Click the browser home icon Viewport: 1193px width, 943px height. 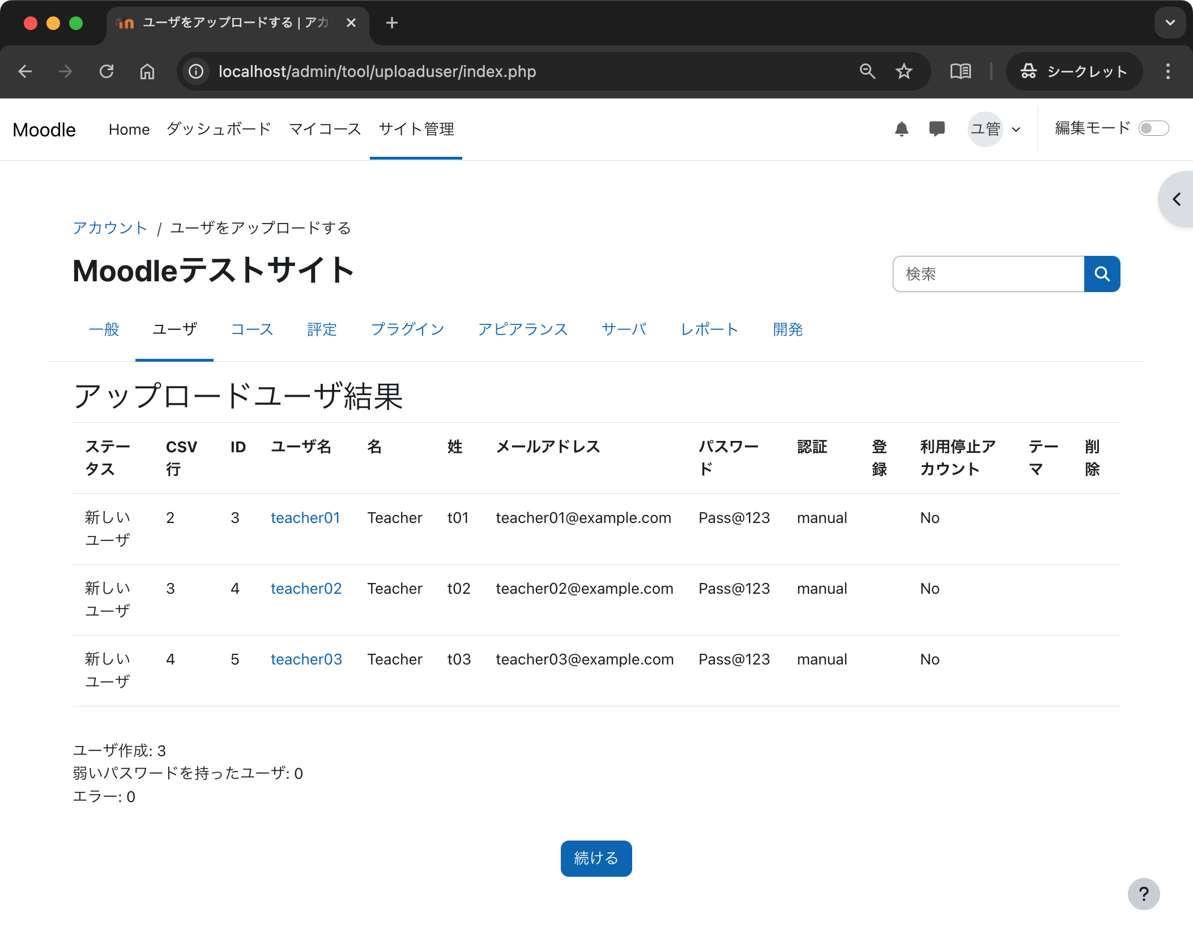pos(147,71)
